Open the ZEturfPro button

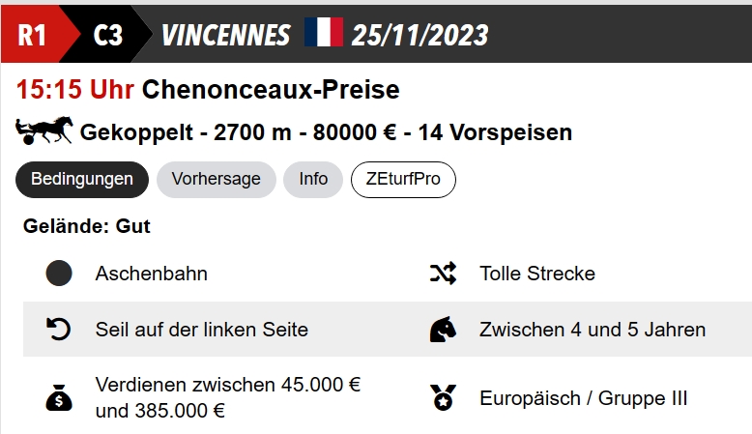403,180
